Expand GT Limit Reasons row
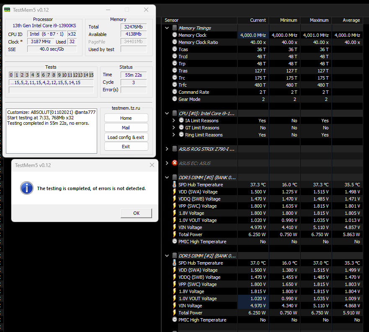Image resolution: width=369 pixels, height=332 pixels. (174, 128)
